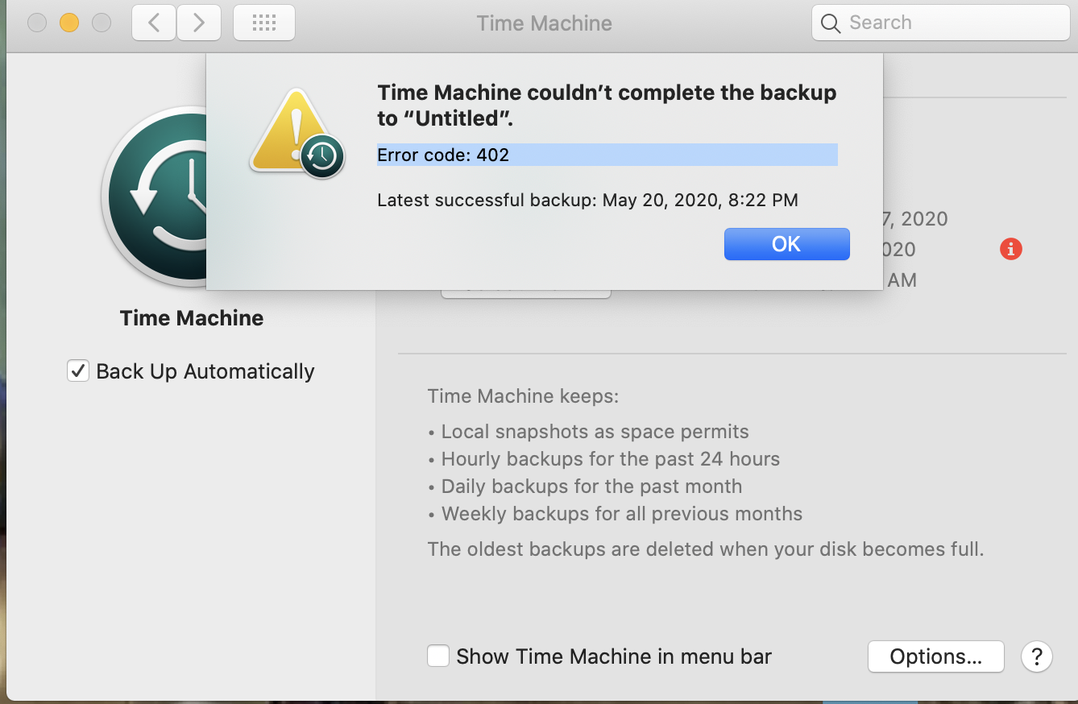
Task: Click Time Machine label under the icon
Action: (192, 318)
